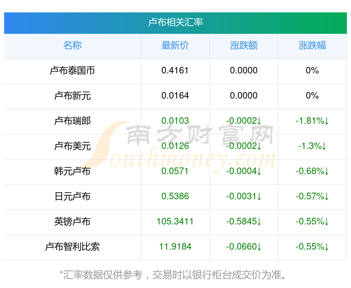Screen dimensions: 351x288
Task: Click the 105.3411 price value
Action: pos(175,222)
